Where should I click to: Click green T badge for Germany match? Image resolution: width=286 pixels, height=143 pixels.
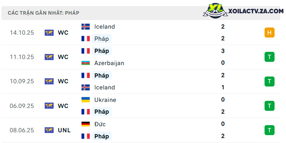pyautogui.click(x=270, y=130)
